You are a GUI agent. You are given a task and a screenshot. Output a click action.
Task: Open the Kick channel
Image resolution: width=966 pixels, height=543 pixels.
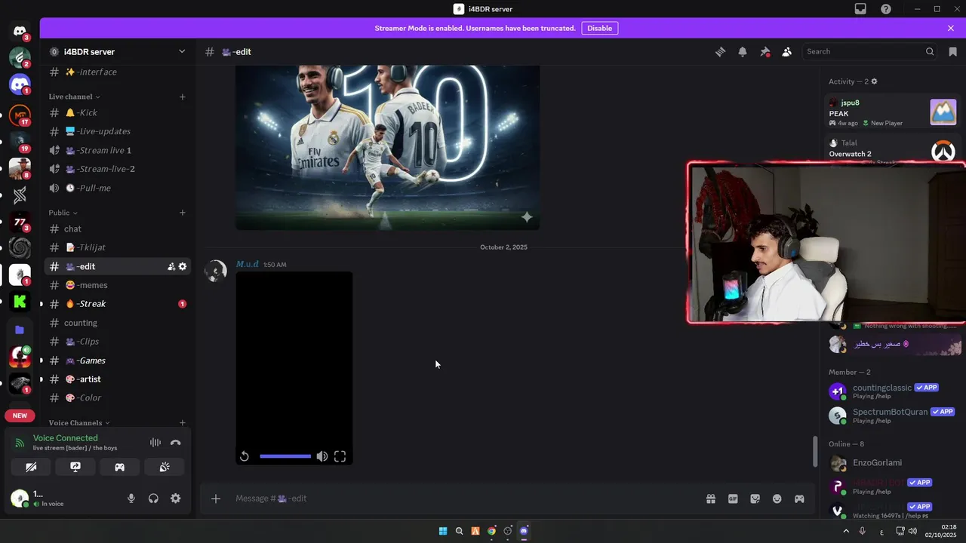(117, 112)
